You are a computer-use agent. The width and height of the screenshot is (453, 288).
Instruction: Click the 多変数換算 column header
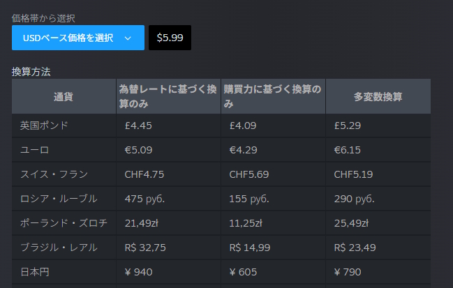pos(378,96)
